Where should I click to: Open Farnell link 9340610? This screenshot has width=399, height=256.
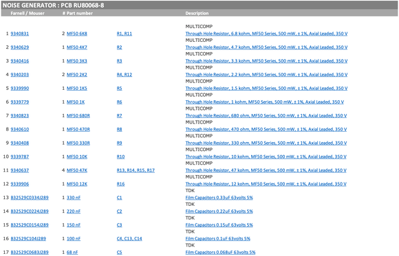19,130
